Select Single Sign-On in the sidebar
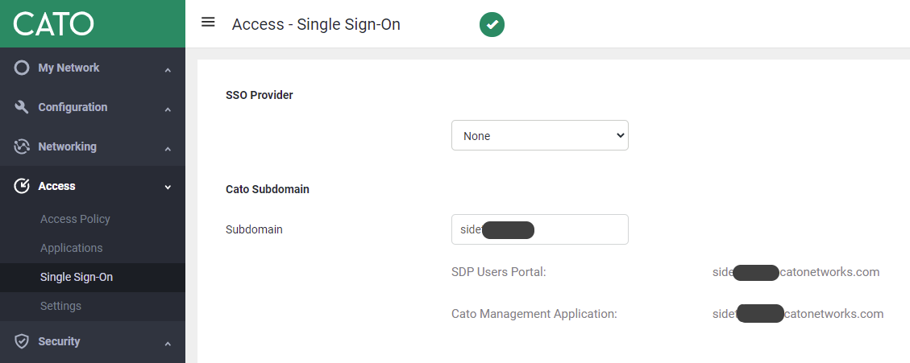 77,277
